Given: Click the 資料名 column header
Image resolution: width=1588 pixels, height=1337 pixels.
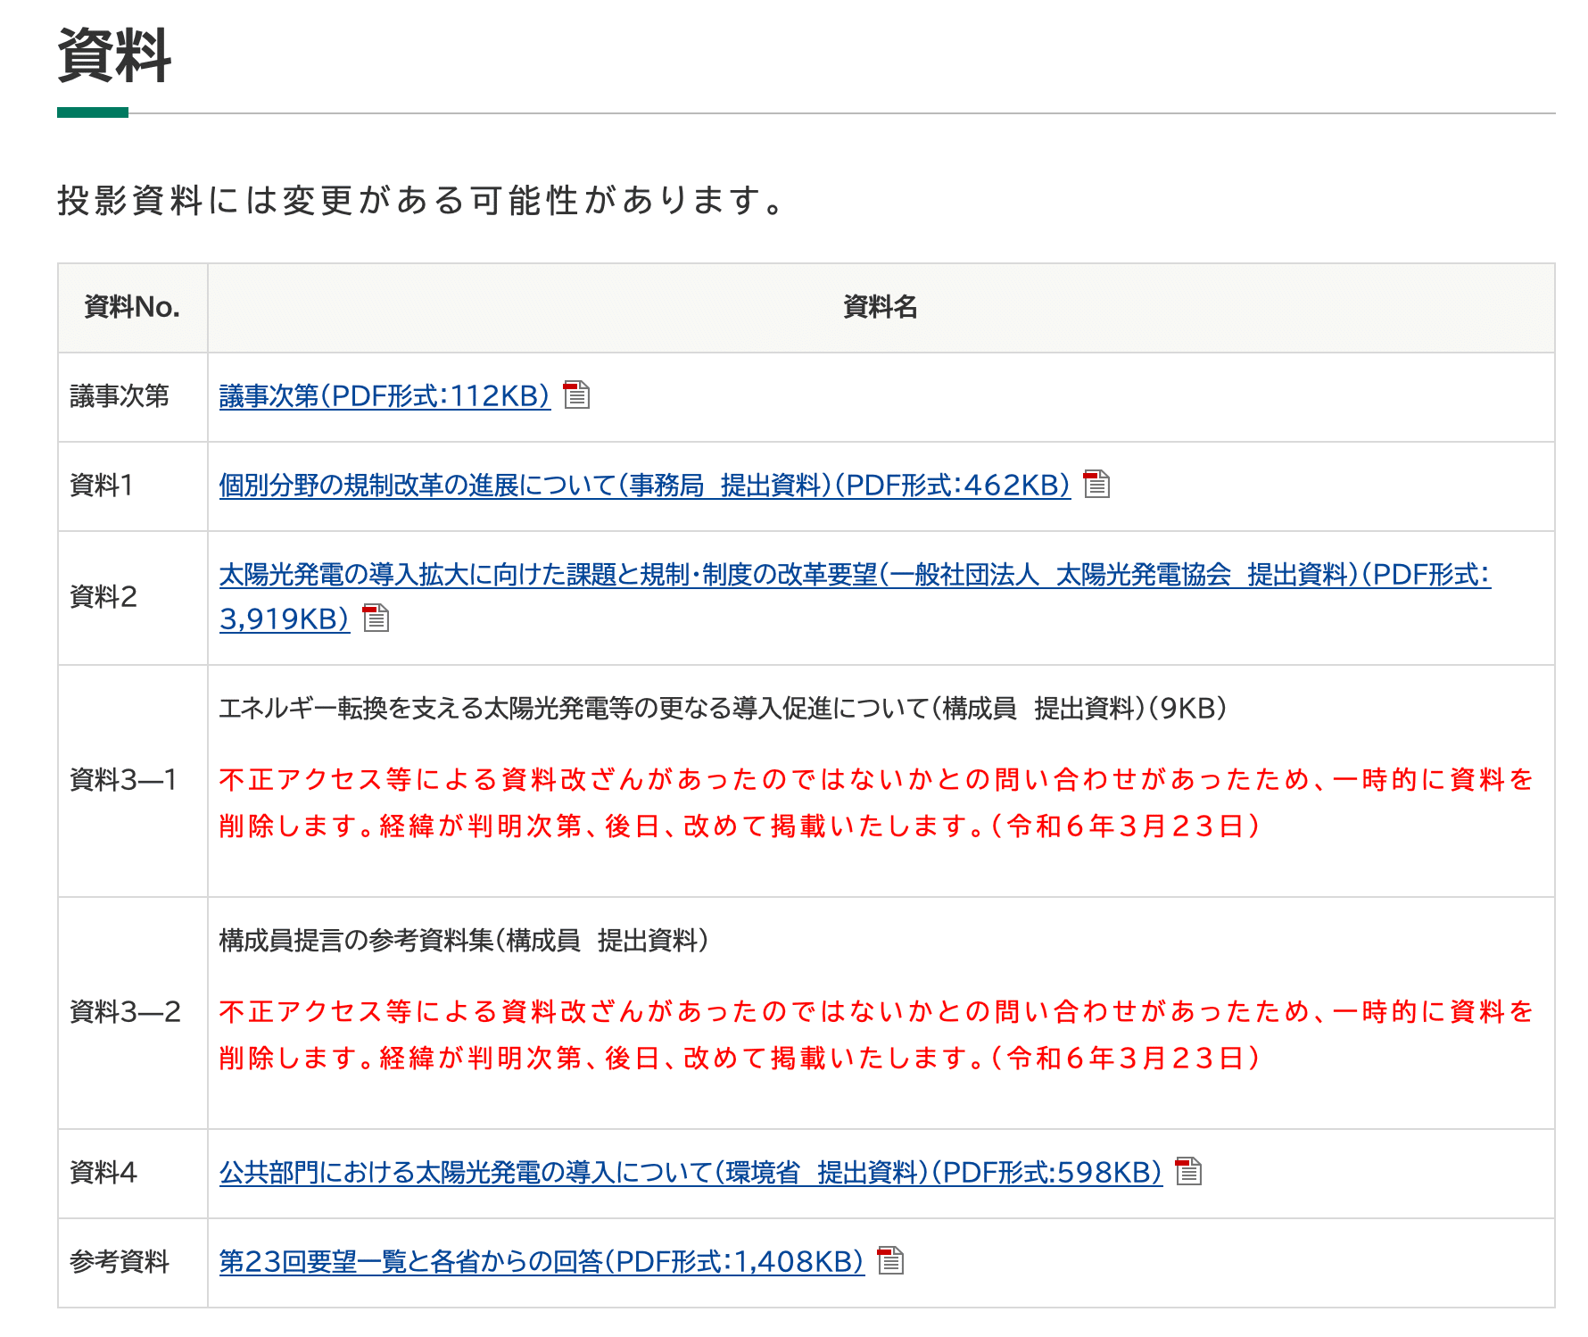Looking at the screenshot, I should (x=881, y=307).
